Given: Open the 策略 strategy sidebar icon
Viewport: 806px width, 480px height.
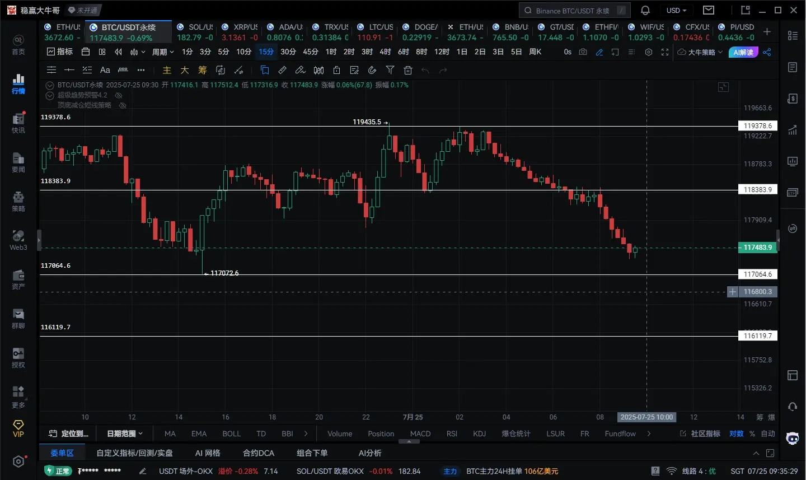Looking at the screenshot, I should point(18,202).
